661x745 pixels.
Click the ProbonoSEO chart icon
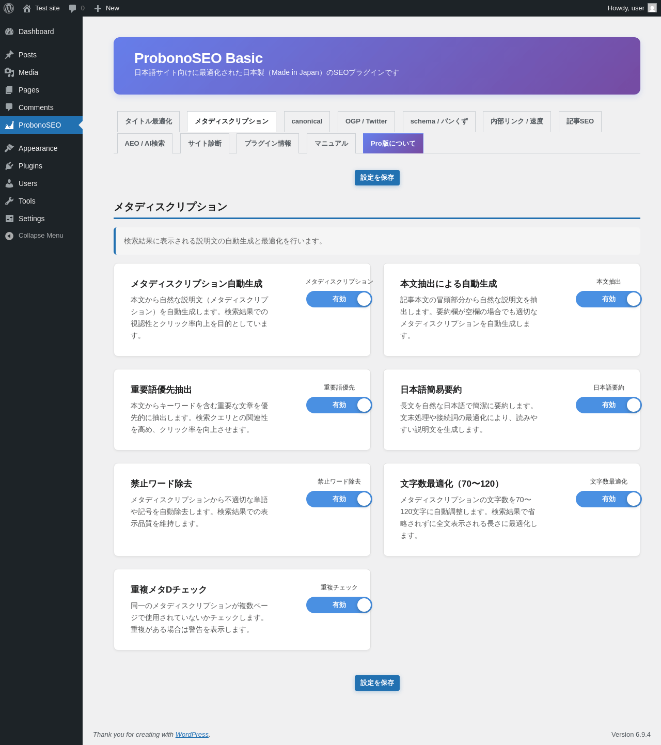click(9, 125)
